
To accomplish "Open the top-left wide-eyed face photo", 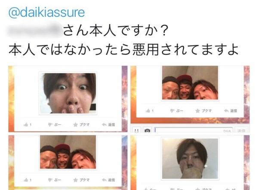I will click(x=68, y=93).
